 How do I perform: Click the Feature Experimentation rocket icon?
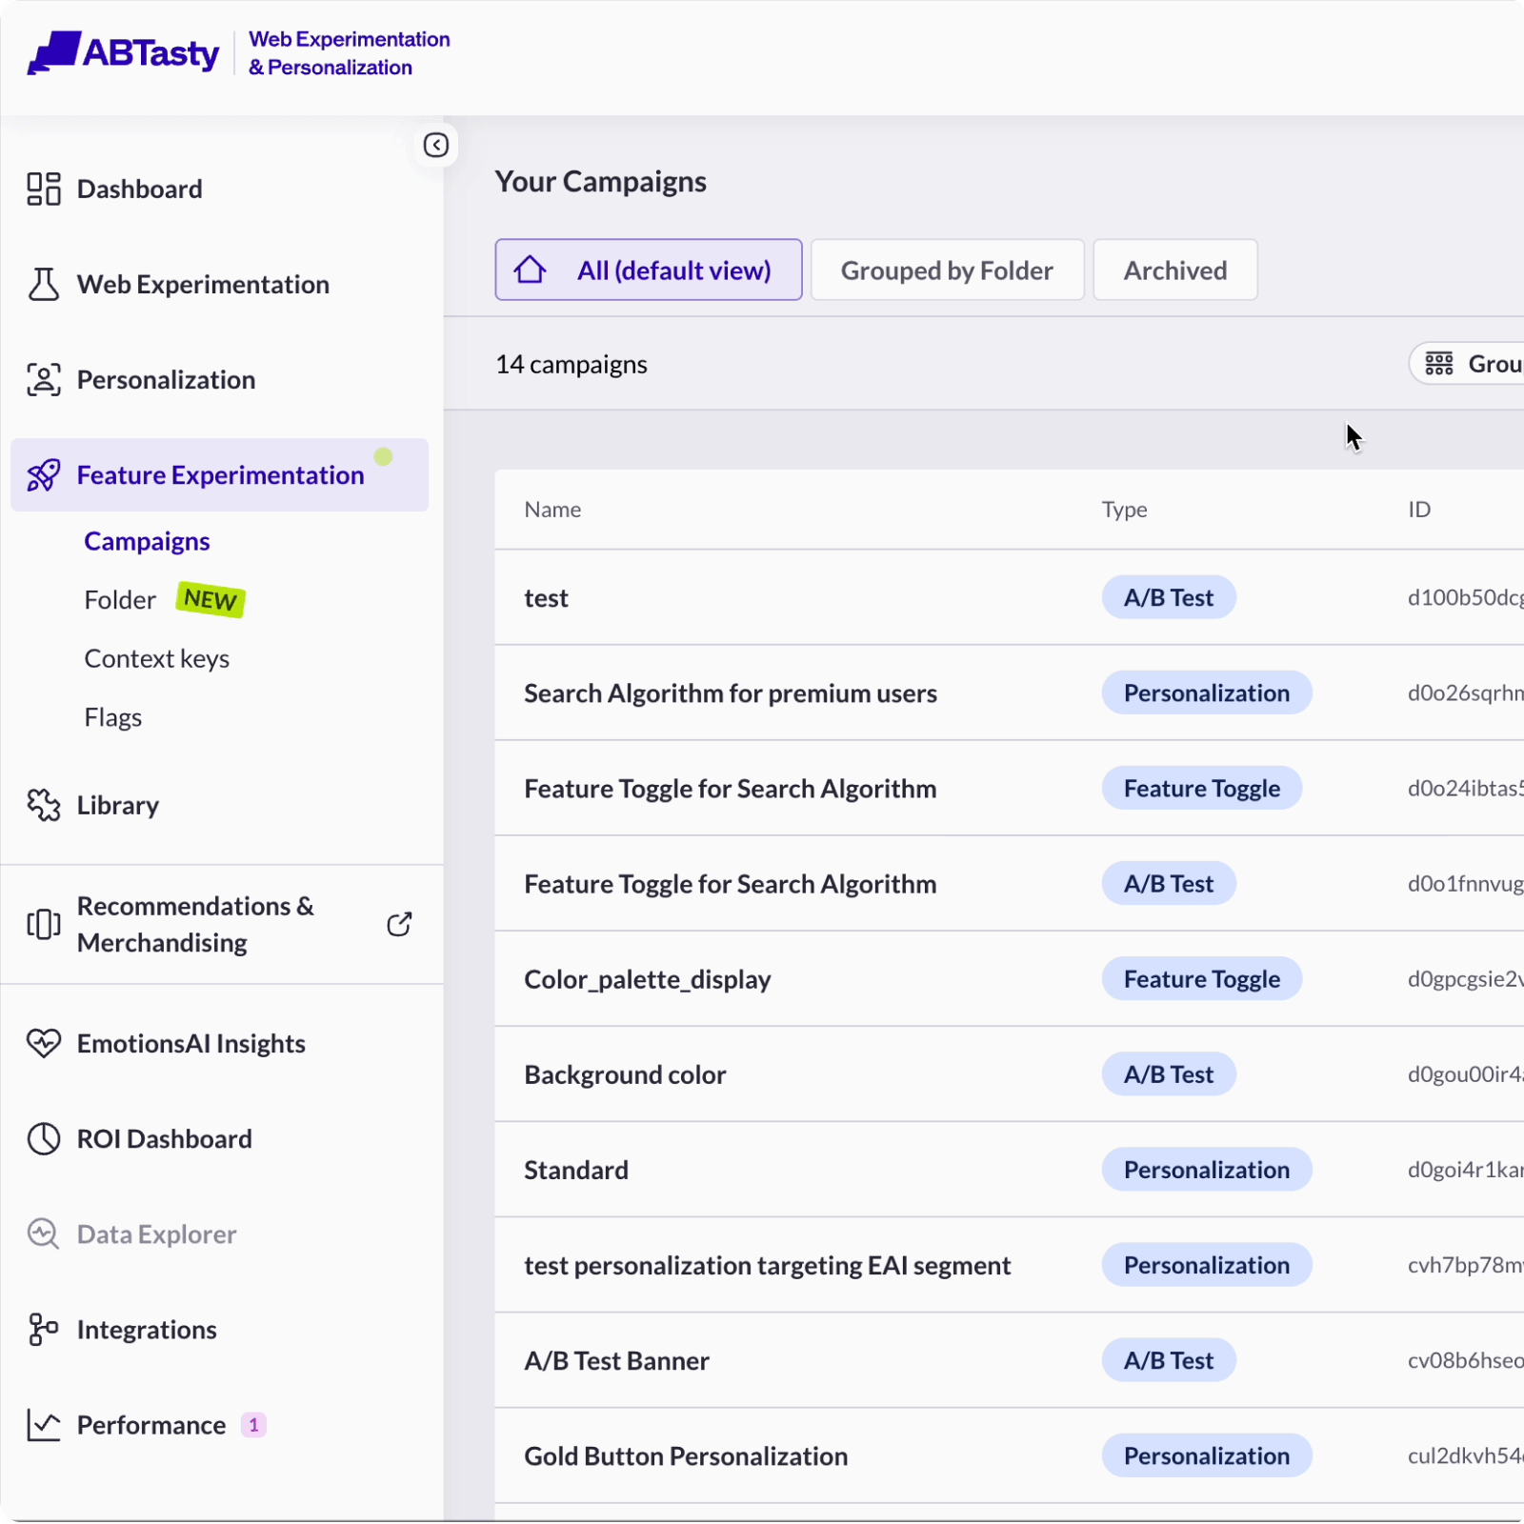point(44,474)
